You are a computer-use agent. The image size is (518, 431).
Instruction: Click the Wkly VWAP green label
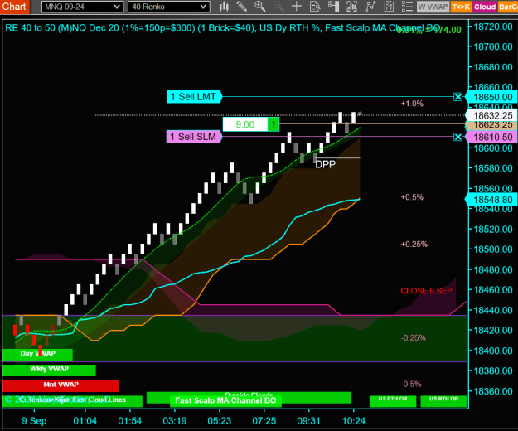[x=49, y=369]
